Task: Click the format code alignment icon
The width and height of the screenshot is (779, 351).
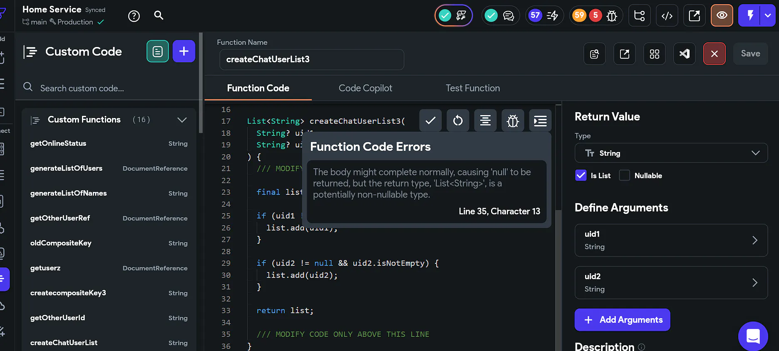Action: [485, 120]
